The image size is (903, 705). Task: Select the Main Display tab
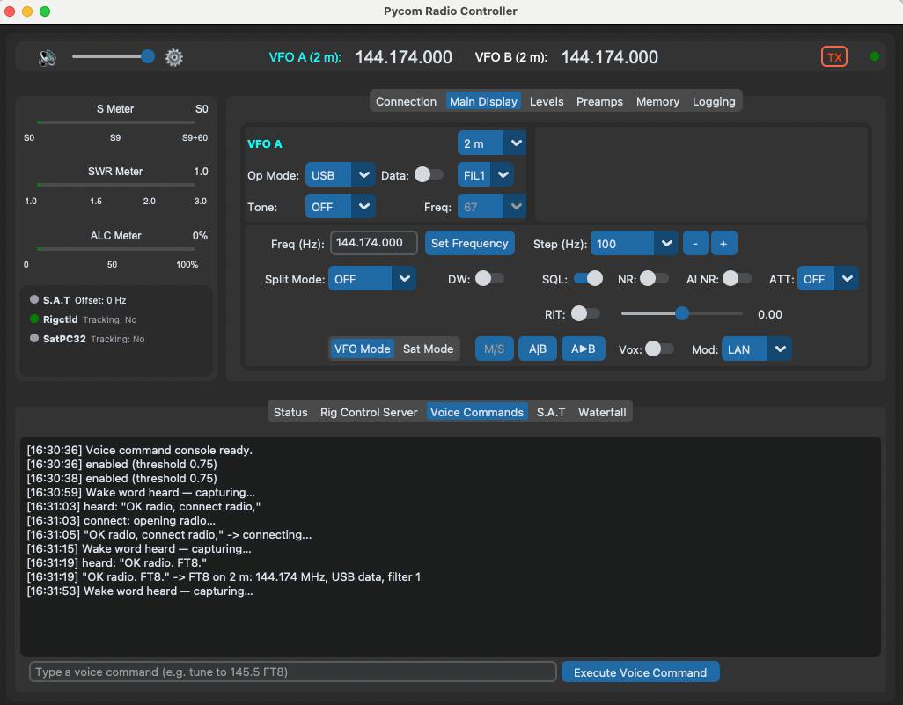click(483, 101)
